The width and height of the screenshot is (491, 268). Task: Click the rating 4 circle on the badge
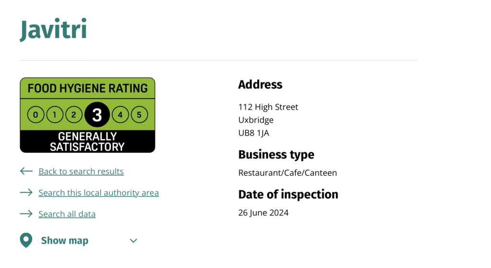(120, 115)
